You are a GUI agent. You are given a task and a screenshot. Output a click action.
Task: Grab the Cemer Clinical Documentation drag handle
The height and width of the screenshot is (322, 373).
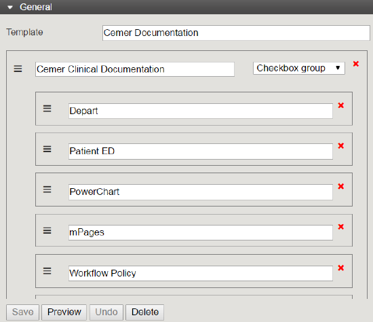(x=18, y=69)
